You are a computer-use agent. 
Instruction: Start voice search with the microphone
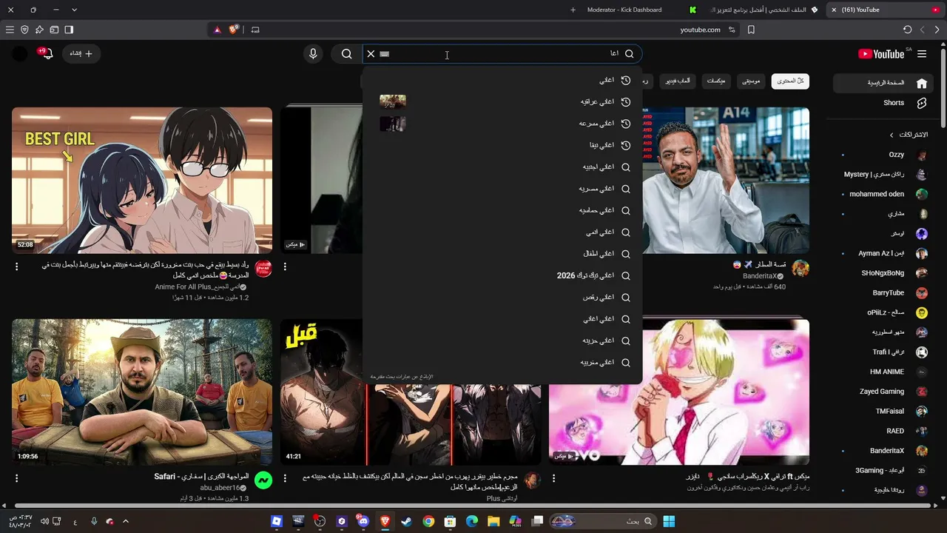click(x=313, y=54)
